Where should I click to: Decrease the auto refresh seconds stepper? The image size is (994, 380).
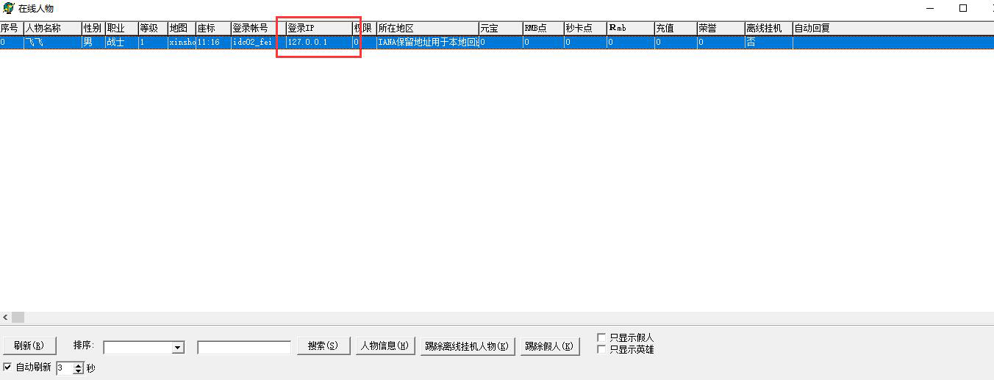click(78, 371)
